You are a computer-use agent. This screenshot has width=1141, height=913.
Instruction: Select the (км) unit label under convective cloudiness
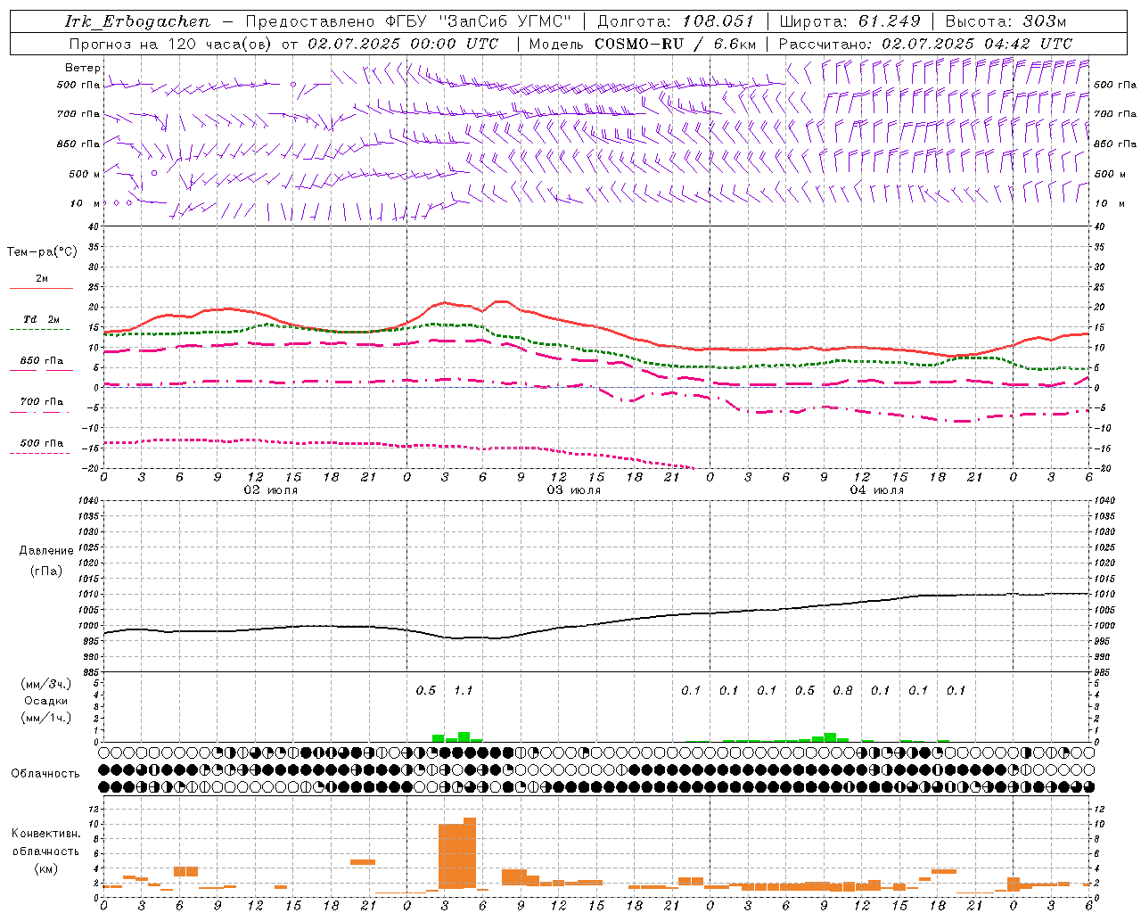point(45,868)
